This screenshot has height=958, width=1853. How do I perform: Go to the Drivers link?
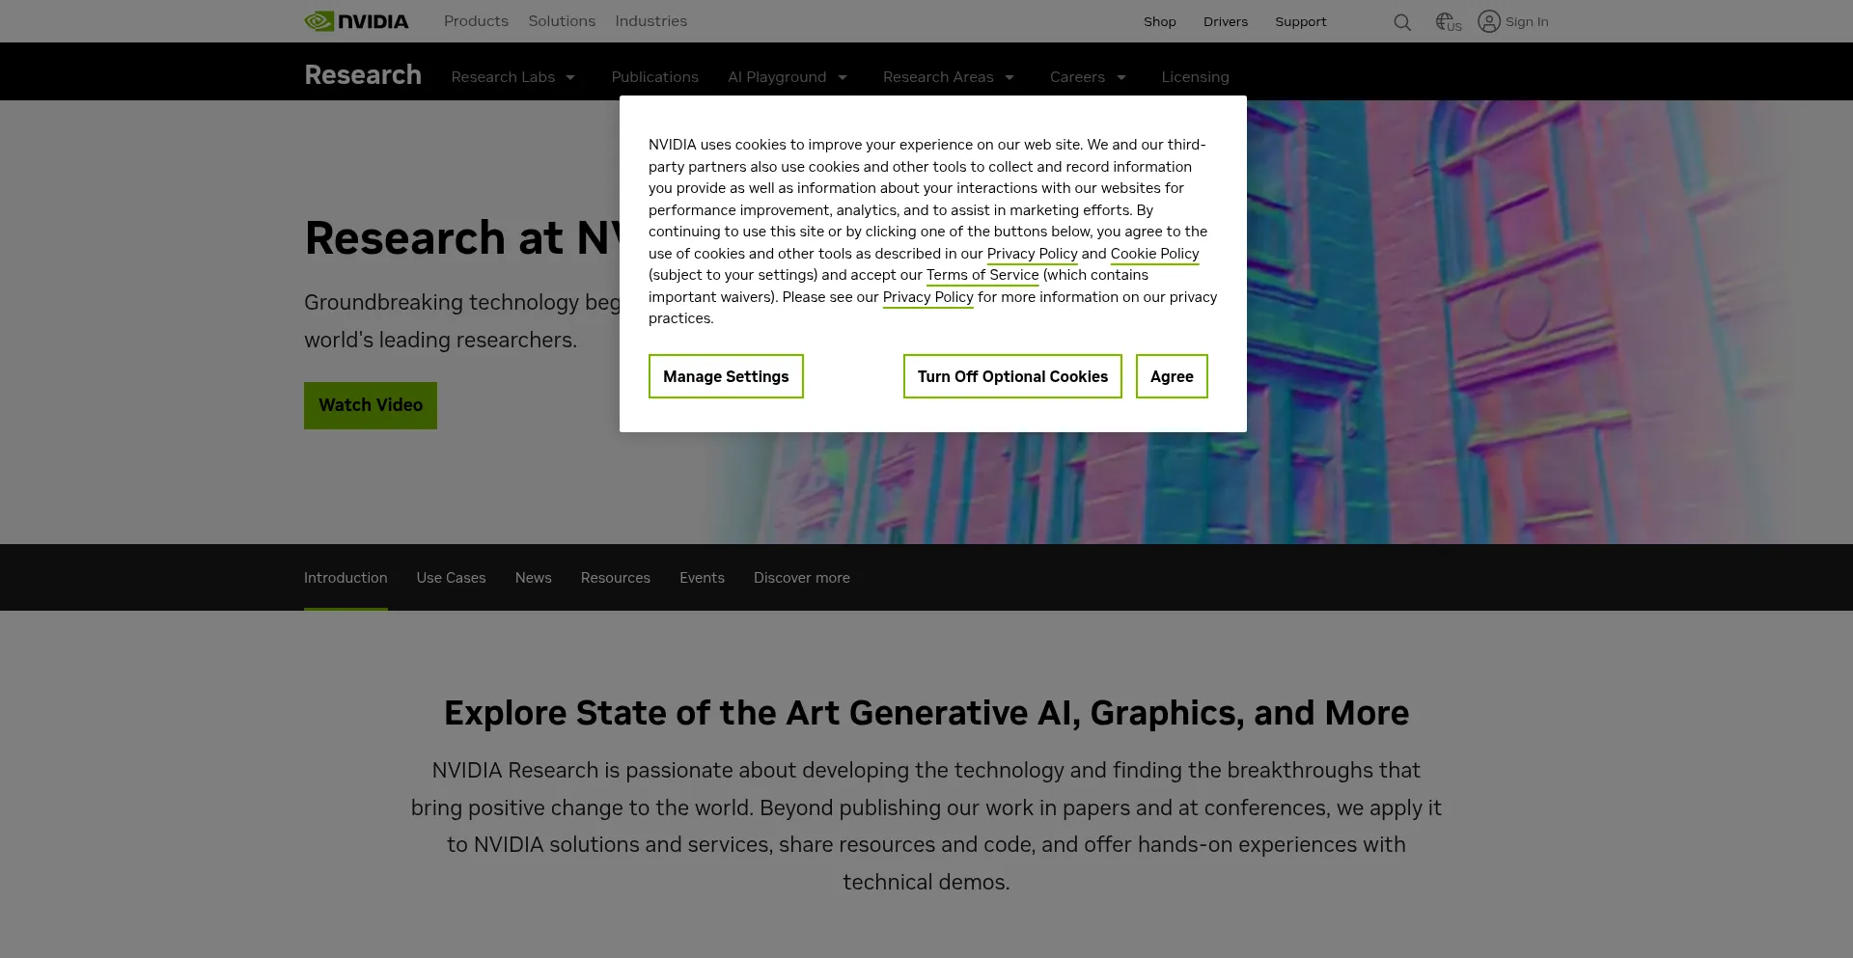(1225, 21)
